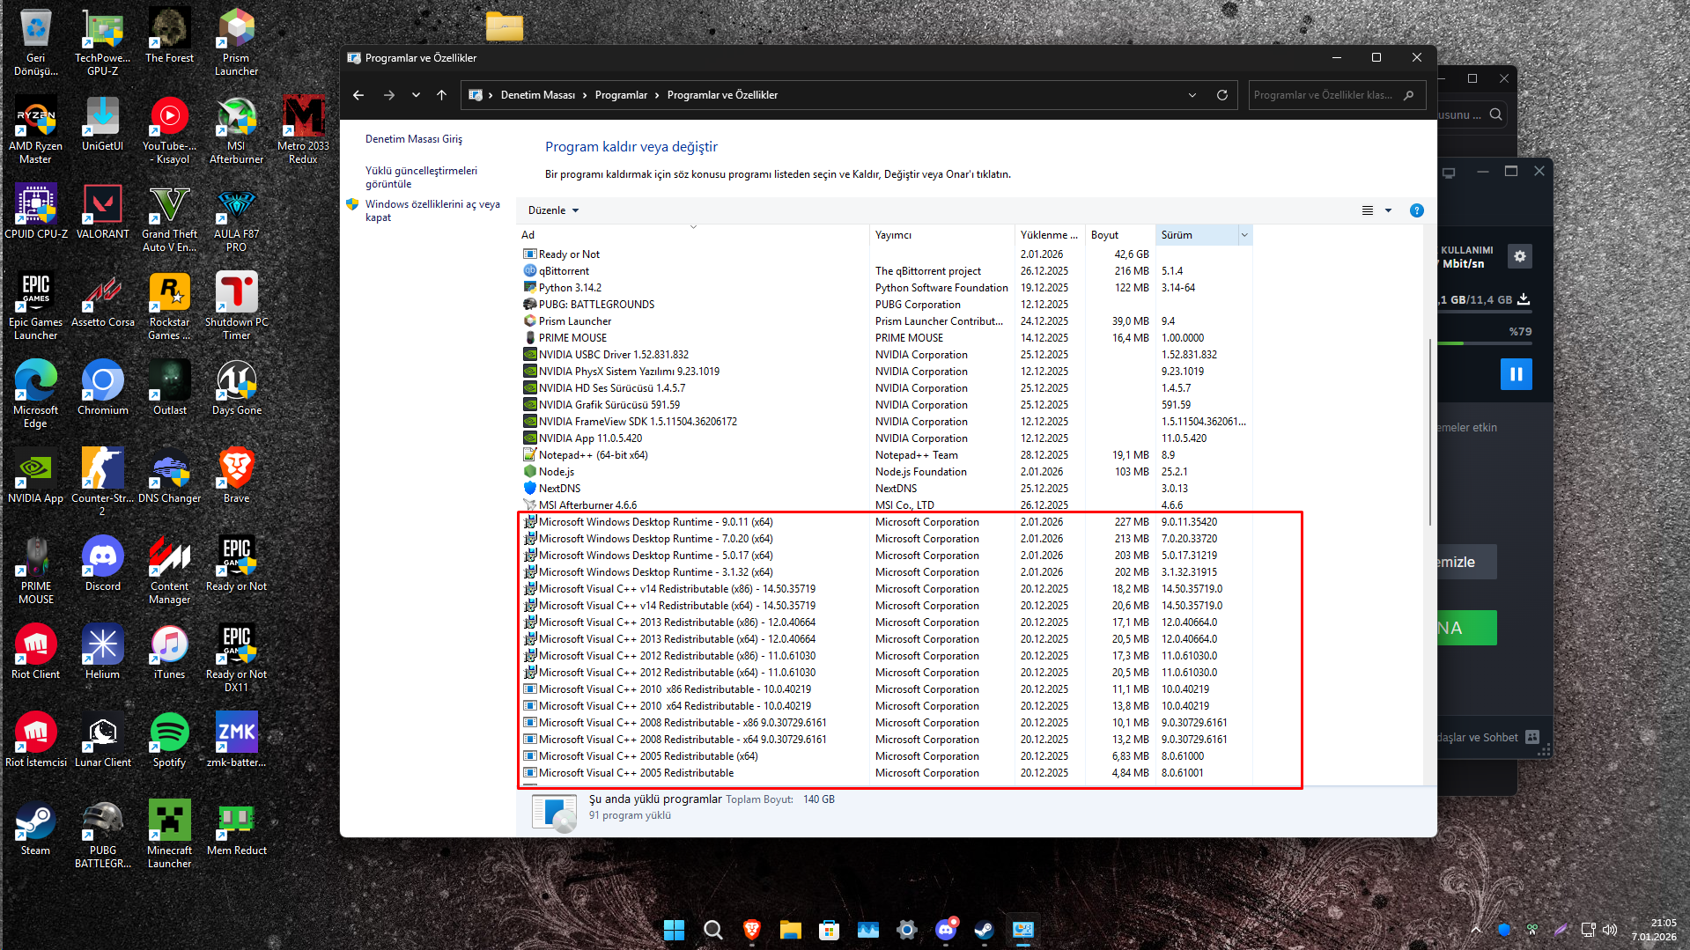Image resolution: width=1690 pixels, height=950 pixels.
Task: Select Notepad++ (64-bit x64) row
Action: click(x=887, y=455)
